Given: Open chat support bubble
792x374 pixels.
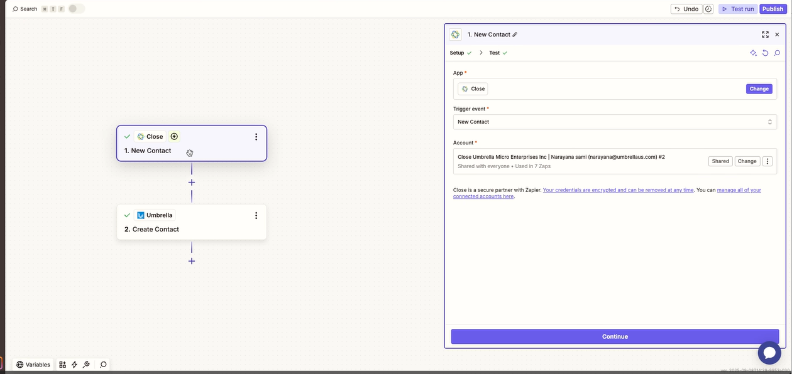Looking at the screenshot, I should 769,353.
